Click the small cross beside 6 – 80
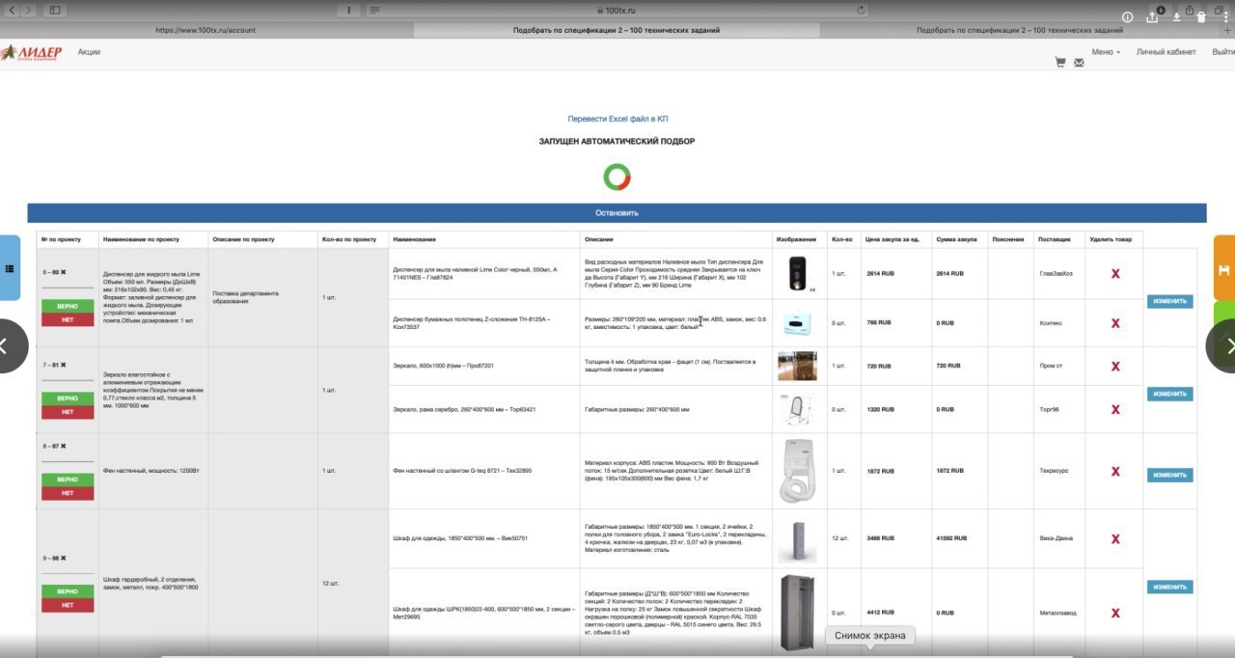This screenshot has height=658, width=1235. pyautogui.click(x=64, y=272)
